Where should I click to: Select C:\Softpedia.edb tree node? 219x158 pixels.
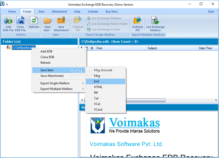[x=24, y=48]
